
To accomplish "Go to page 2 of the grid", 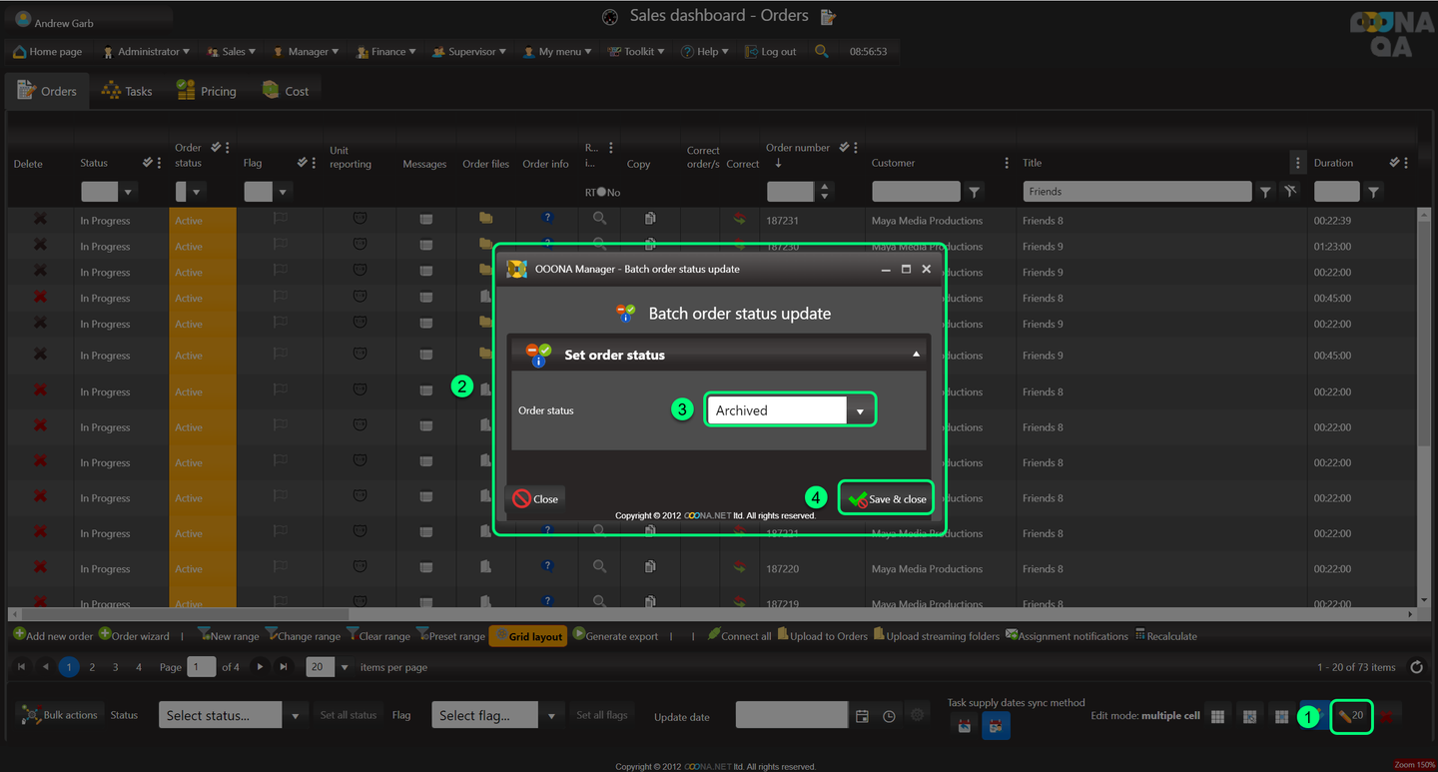I will 92,667.
